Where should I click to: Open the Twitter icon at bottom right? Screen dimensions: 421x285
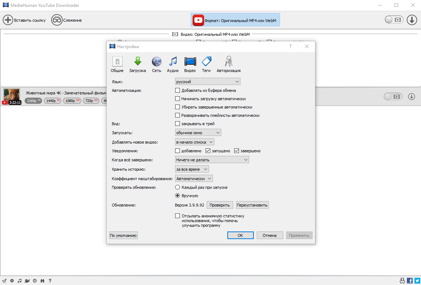[417, 280]
